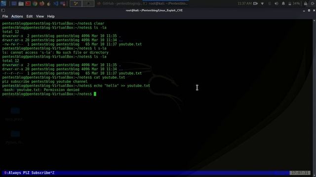Open the file manager panel icon
Screen dimensions: 316x177
pyautogui.click(x=21, y=3)
